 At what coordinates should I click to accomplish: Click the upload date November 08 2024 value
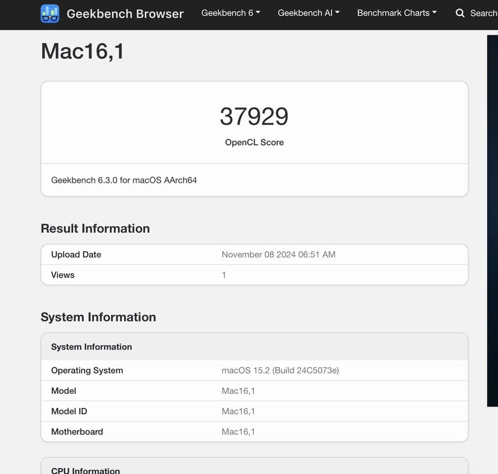(x=278, y=254)
